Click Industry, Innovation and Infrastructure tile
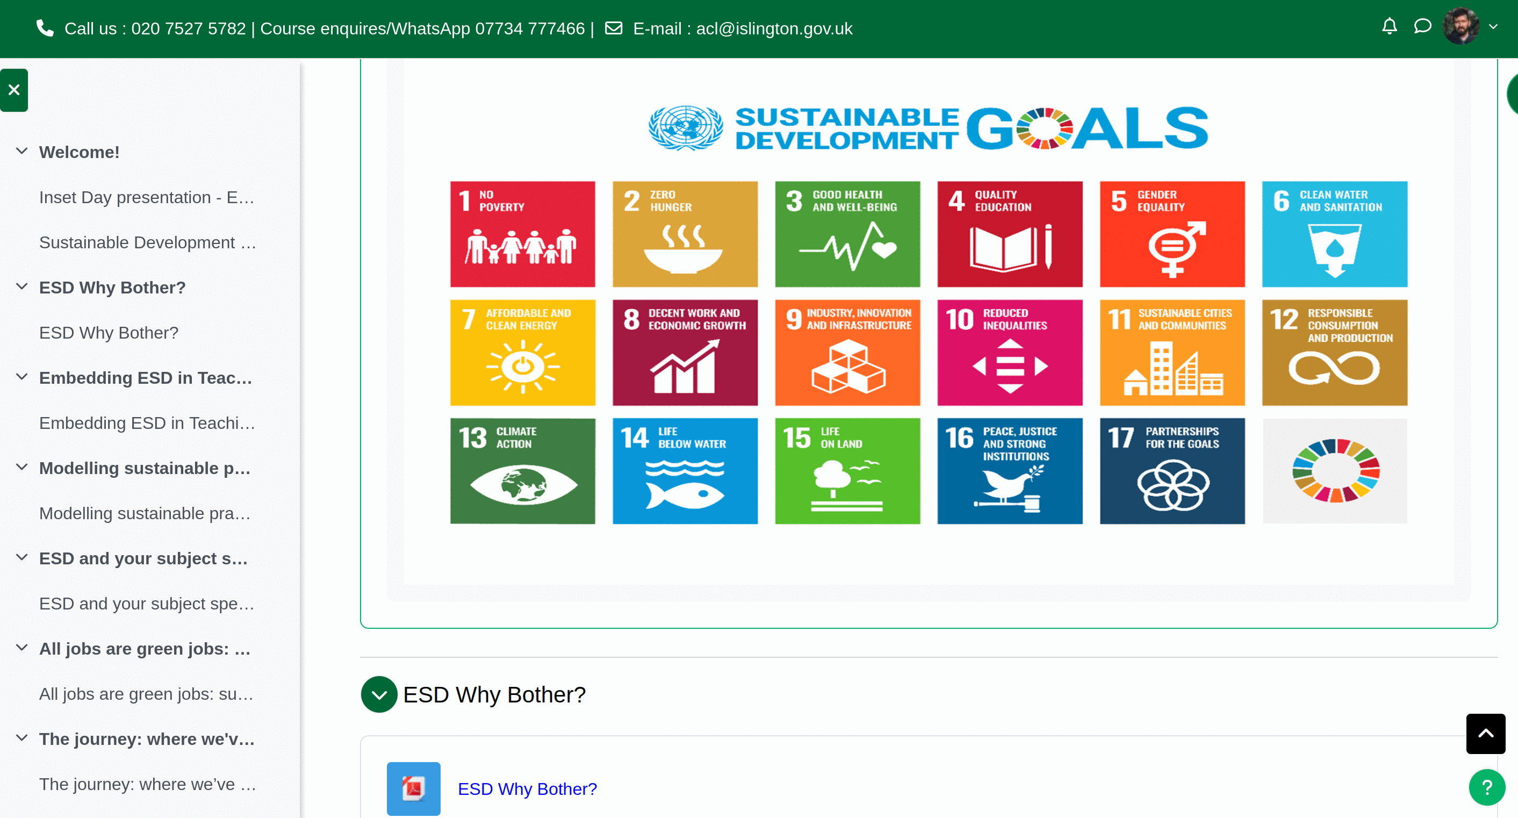The width and height of the screenshot is (1518, 818). click(847, 353)
